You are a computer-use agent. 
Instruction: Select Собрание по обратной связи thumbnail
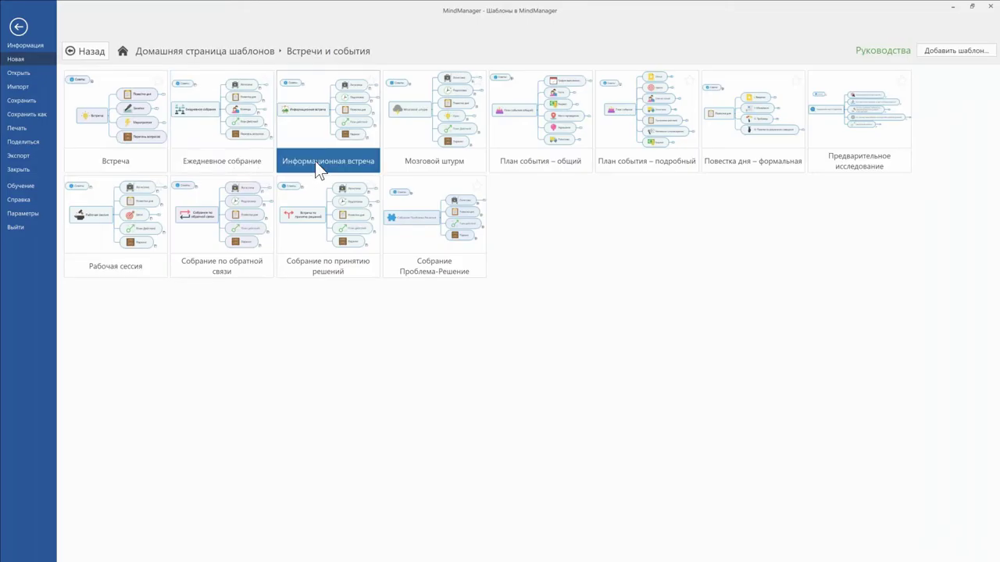point(222,215)
